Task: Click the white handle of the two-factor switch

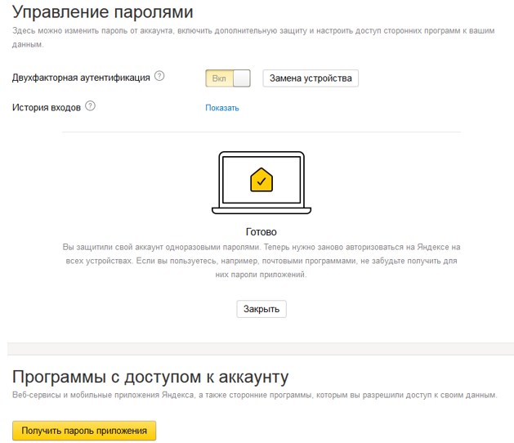Action: coord(243,78)
